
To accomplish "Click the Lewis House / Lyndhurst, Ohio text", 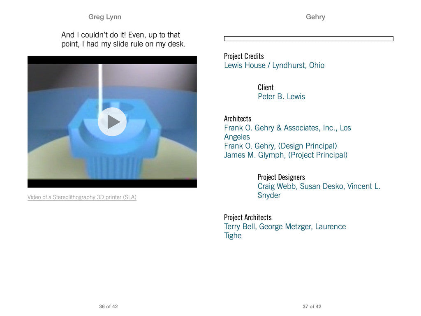I will coord(274,65).
